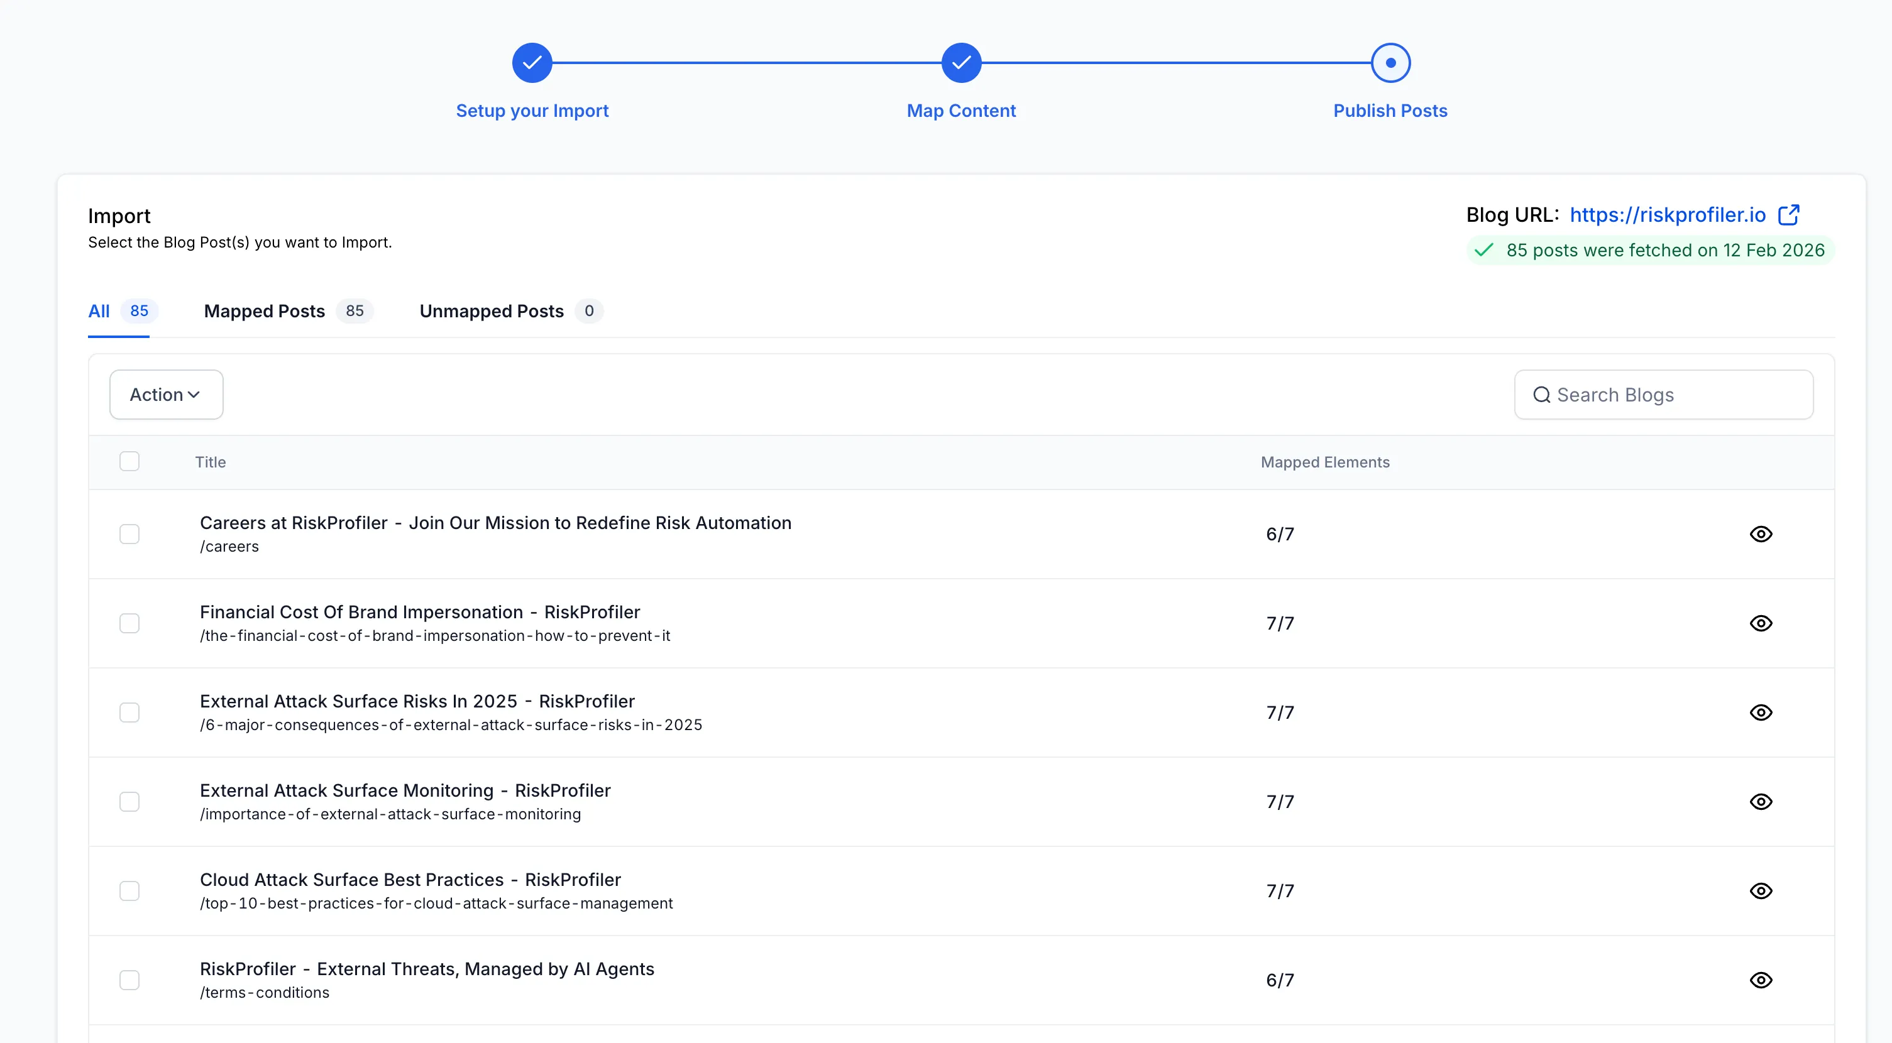Screen dimensions: 1892x1043
Task: Open preview for External Attack Surface Monitoring post
Action: [x=1761, y=802]
